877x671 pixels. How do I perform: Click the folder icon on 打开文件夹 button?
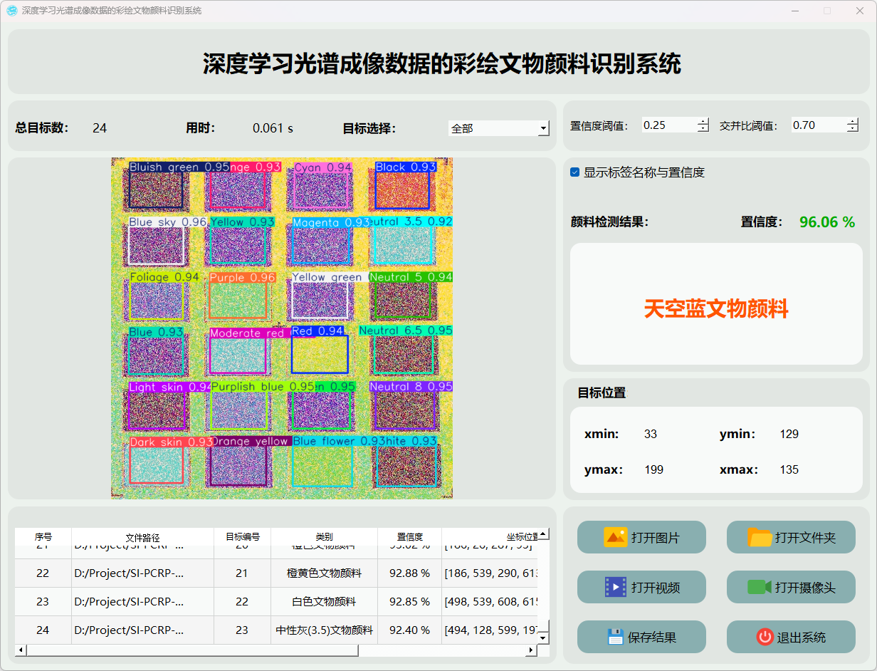pyautogui.click(x=760, y=537)
